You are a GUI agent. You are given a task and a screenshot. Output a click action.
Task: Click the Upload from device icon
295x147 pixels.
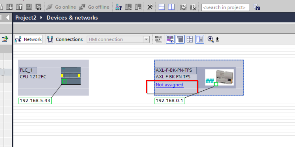(x=19, y=7)
